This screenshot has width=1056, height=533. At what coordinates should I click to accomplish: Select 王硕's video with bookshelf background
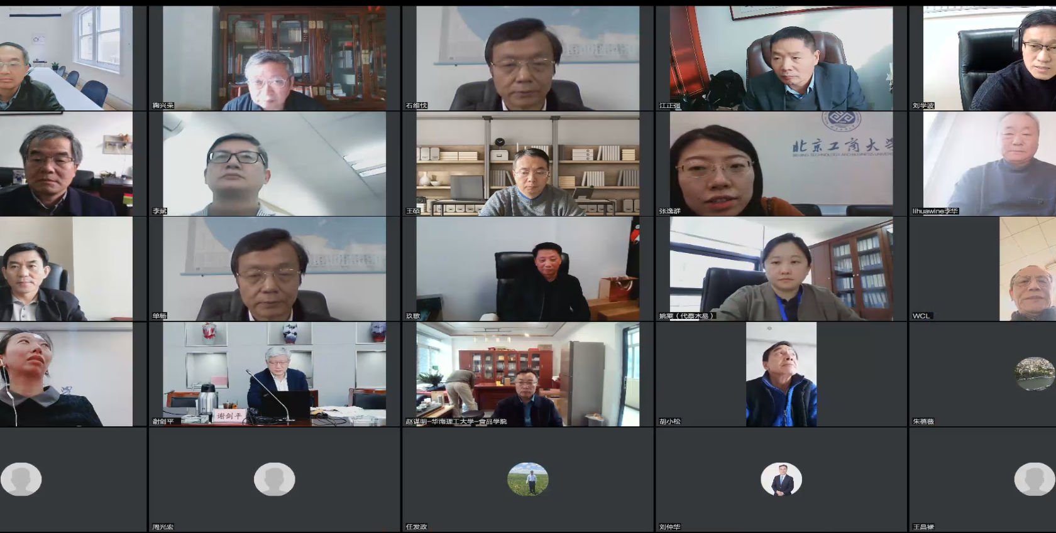(528, 164)
